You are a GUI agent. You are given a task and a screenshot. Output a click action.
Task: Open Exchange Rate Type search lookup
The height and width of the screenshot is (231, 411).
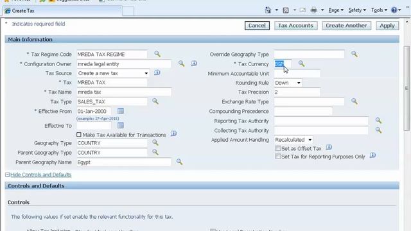point(354,101)
